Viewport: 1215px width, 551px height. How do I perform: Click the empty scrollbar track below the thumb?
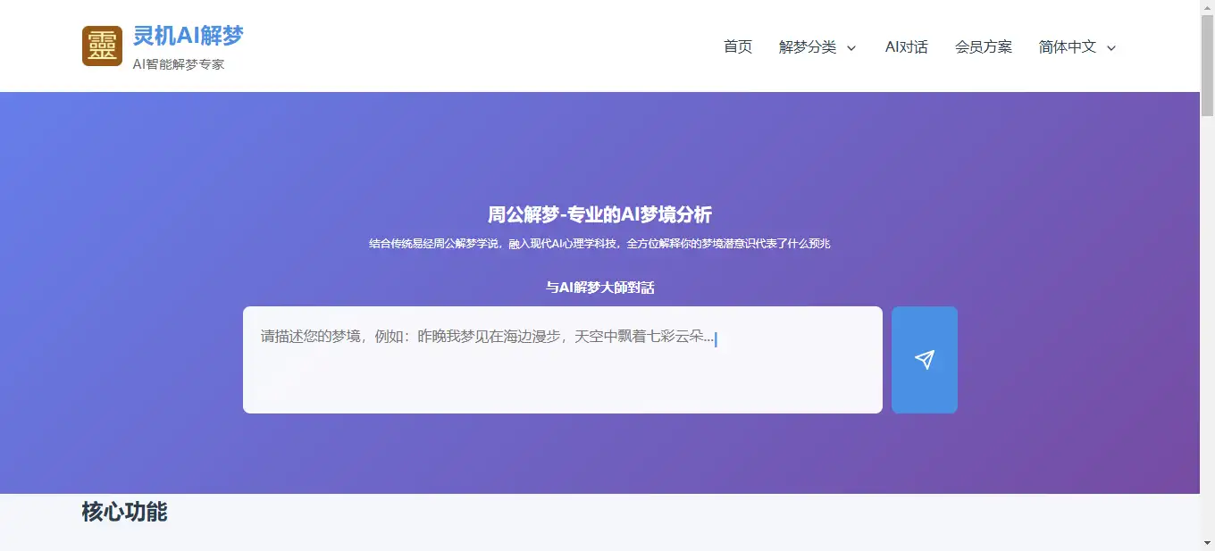(1207, 357)
